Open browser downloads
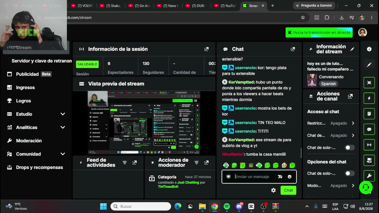This screenshot has height=213, width=379. 341,17
